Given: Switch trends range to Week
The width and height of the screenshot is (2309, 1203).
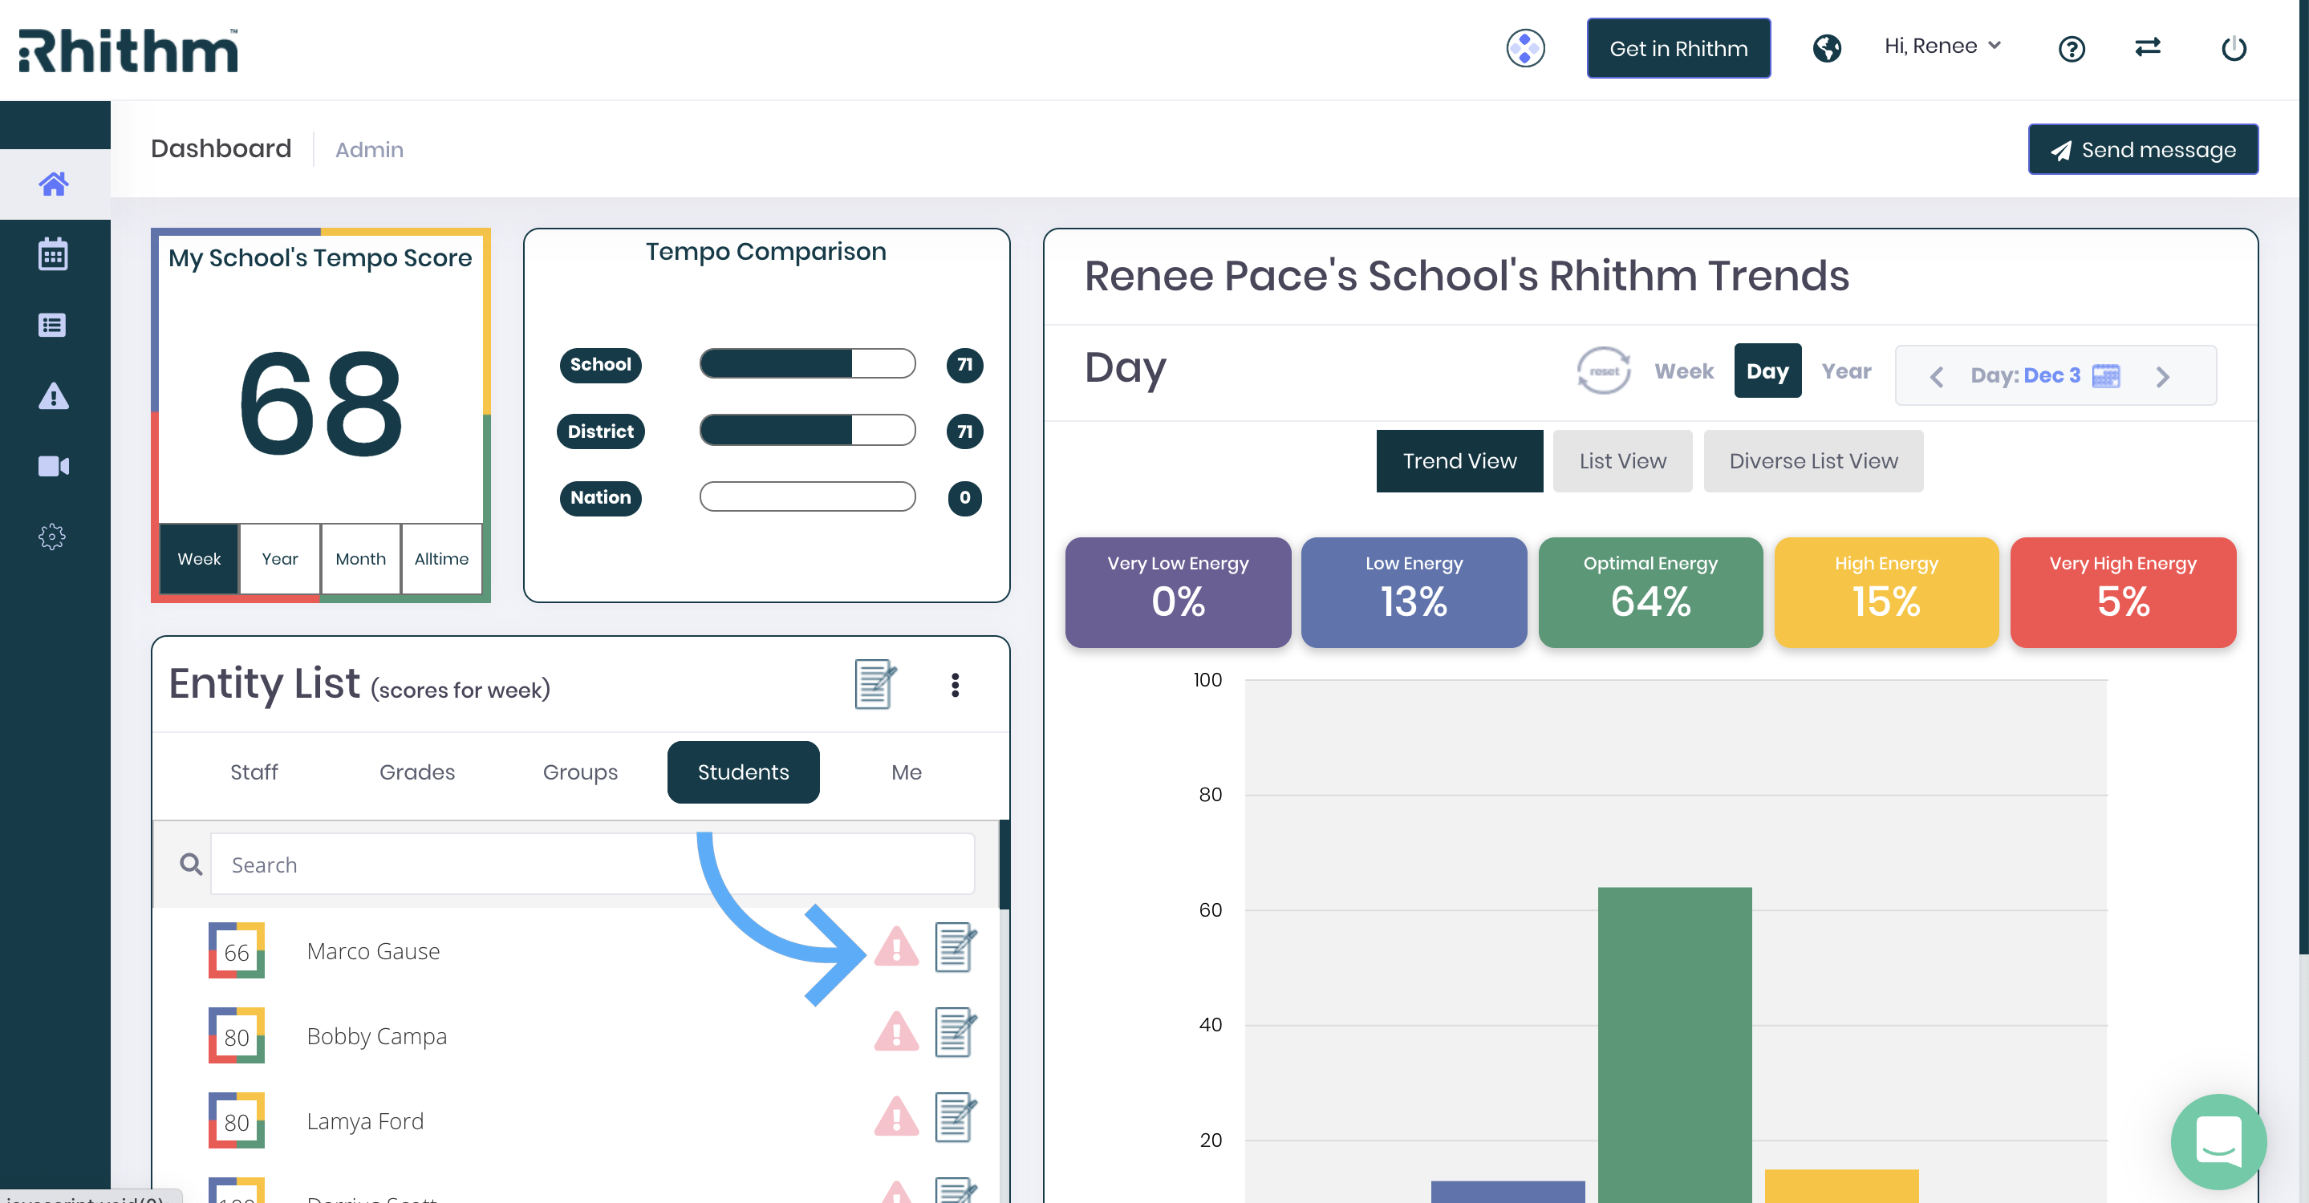Looking at the screenshot, I should pyautogui.click(x=1683, y=371).
